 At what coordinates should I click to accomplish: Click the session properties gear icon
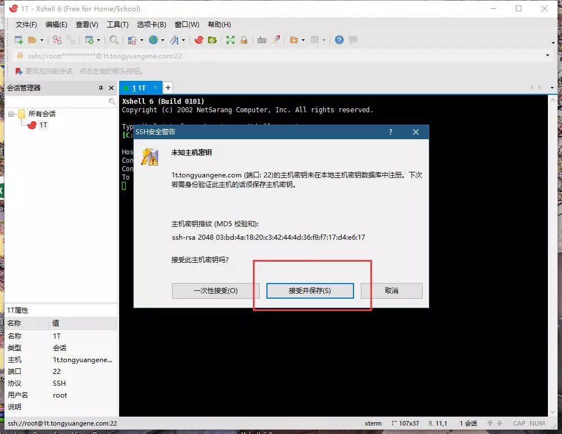[90, 39]
